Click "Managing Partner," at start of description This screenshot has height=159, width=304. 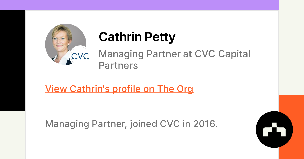[86, 124]
